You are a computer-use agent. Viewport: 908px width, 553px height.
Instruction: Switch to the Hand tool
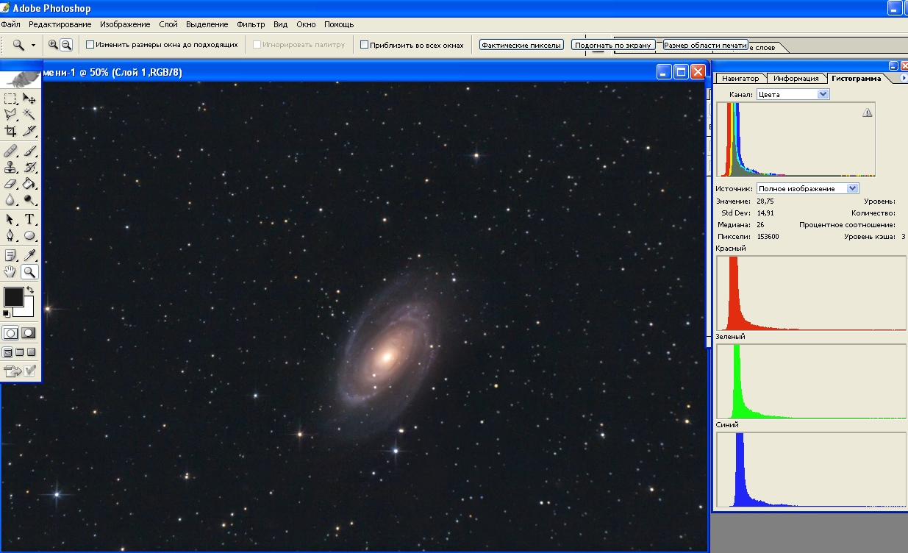point(10,272)
